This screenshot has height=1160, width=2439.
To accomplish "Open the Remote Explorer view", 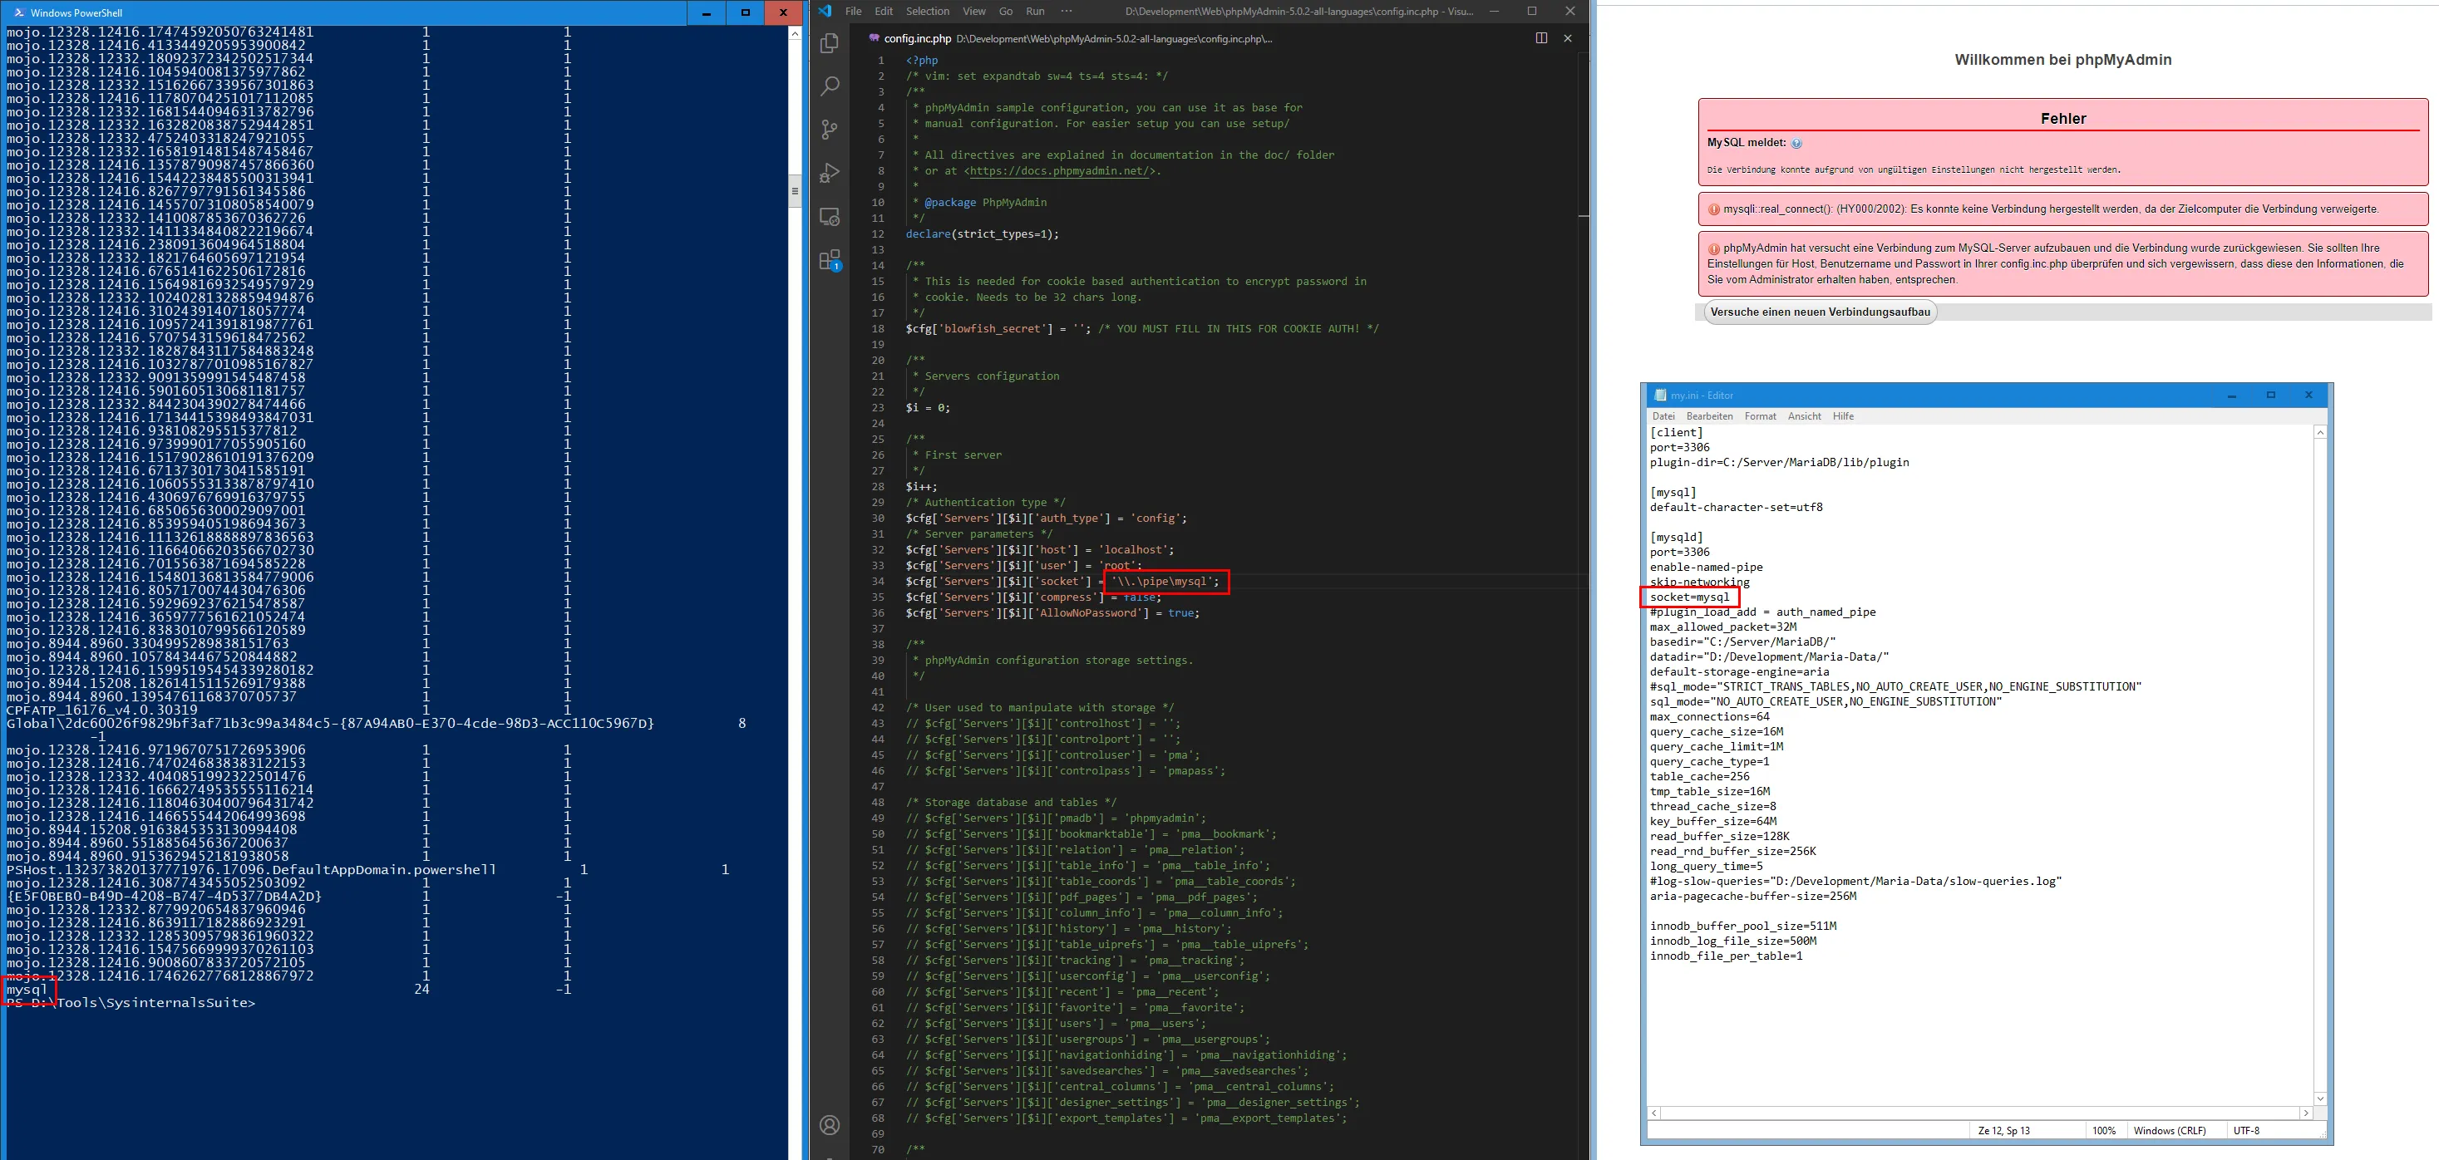I will pyautogui.click(x=830, y=217).
